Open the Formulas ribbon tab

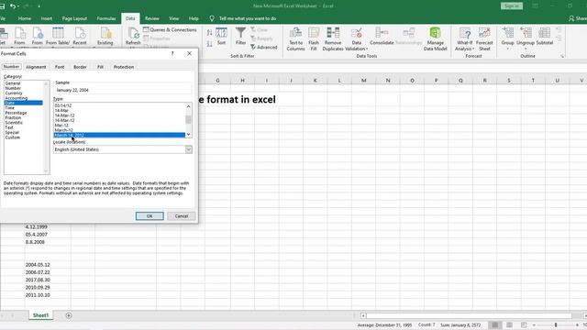106,18
